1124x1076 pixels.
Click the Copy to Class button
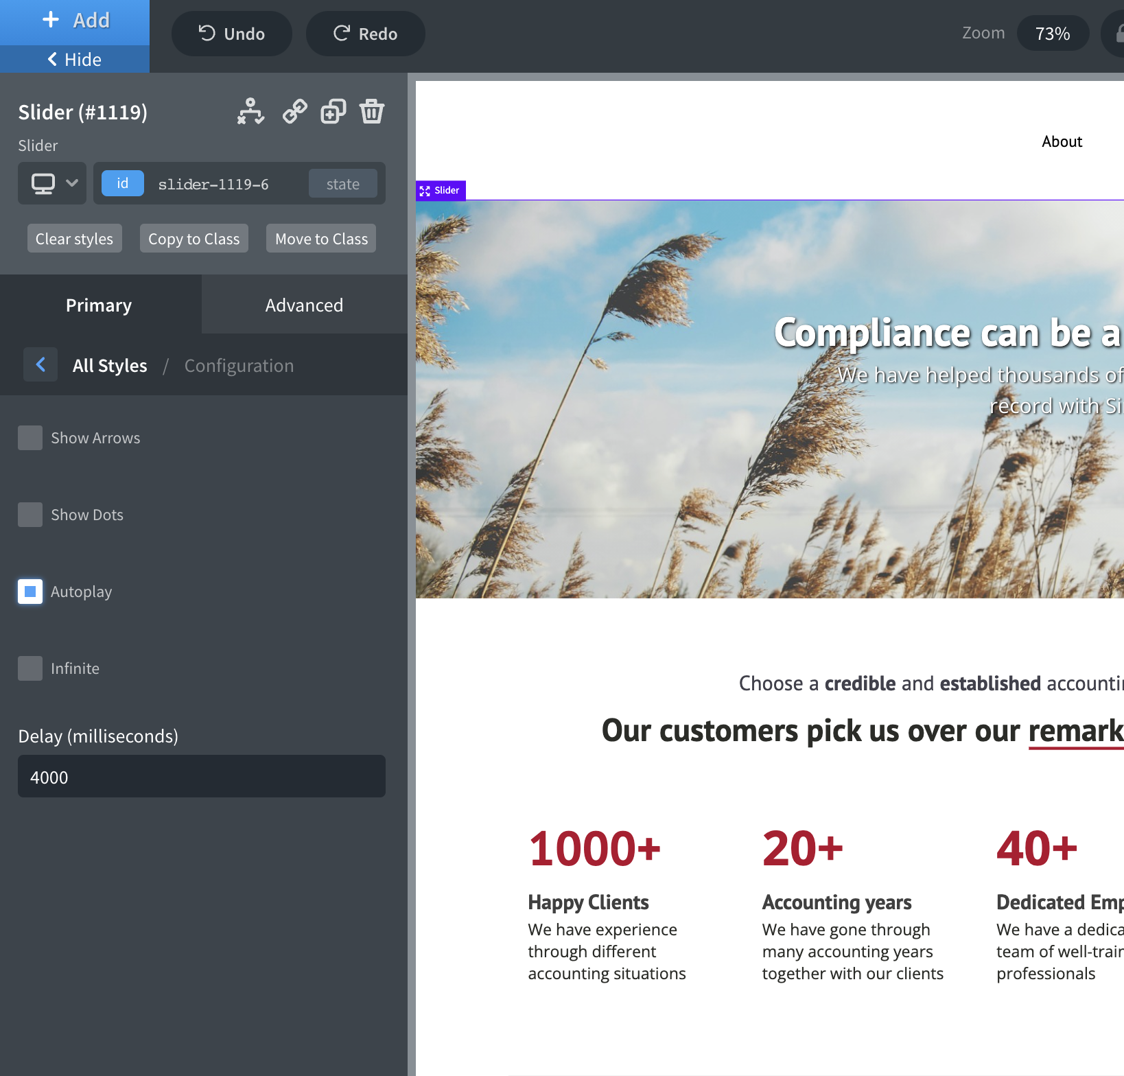(x=194, y=239)
